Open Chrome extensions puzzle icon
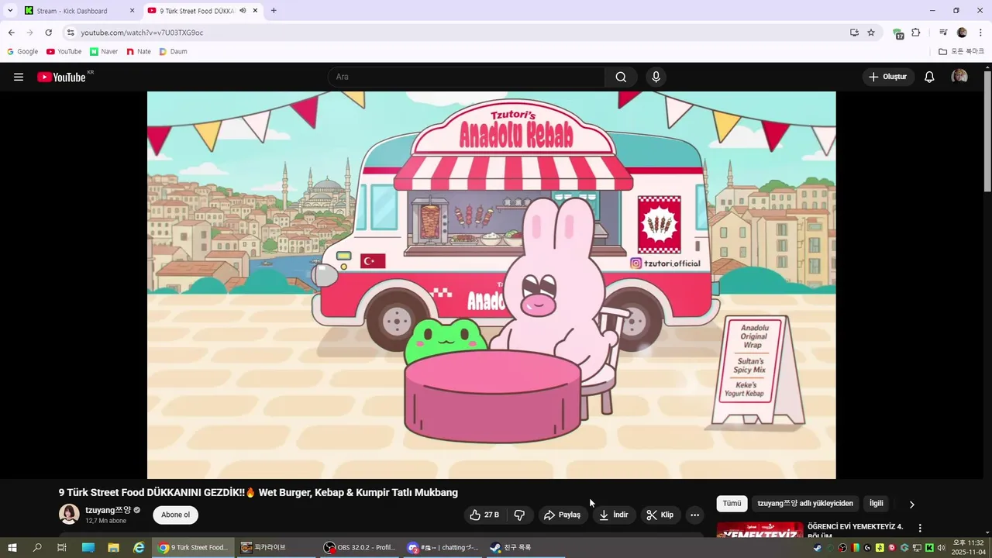Image resolution: width=992 pixels, height=558 pixels. pyautogui.click(x=916, y=33)
